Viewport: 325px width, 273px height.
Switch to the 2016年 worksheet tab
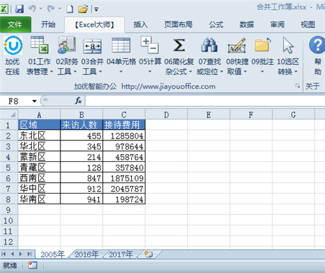click(86, 254)
